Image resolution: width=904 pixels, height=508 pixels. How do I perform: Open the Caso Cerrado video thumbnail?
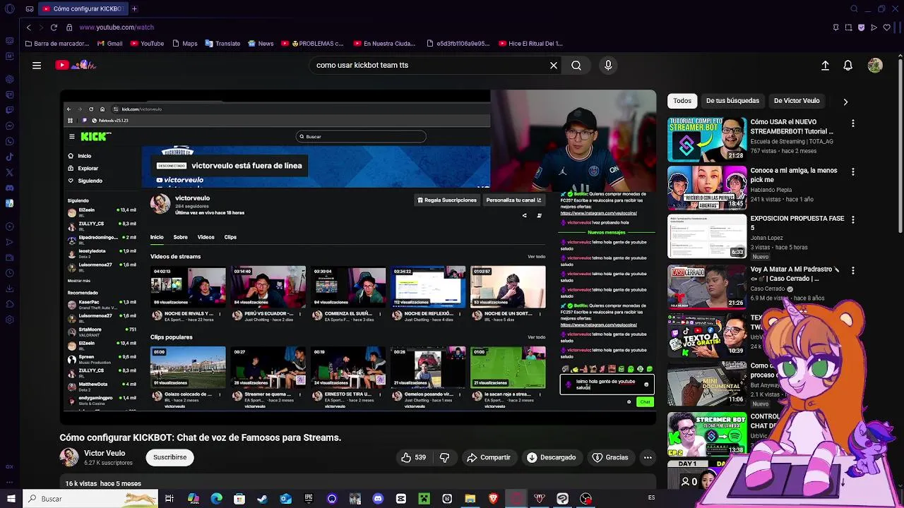(x=707, y=286)
